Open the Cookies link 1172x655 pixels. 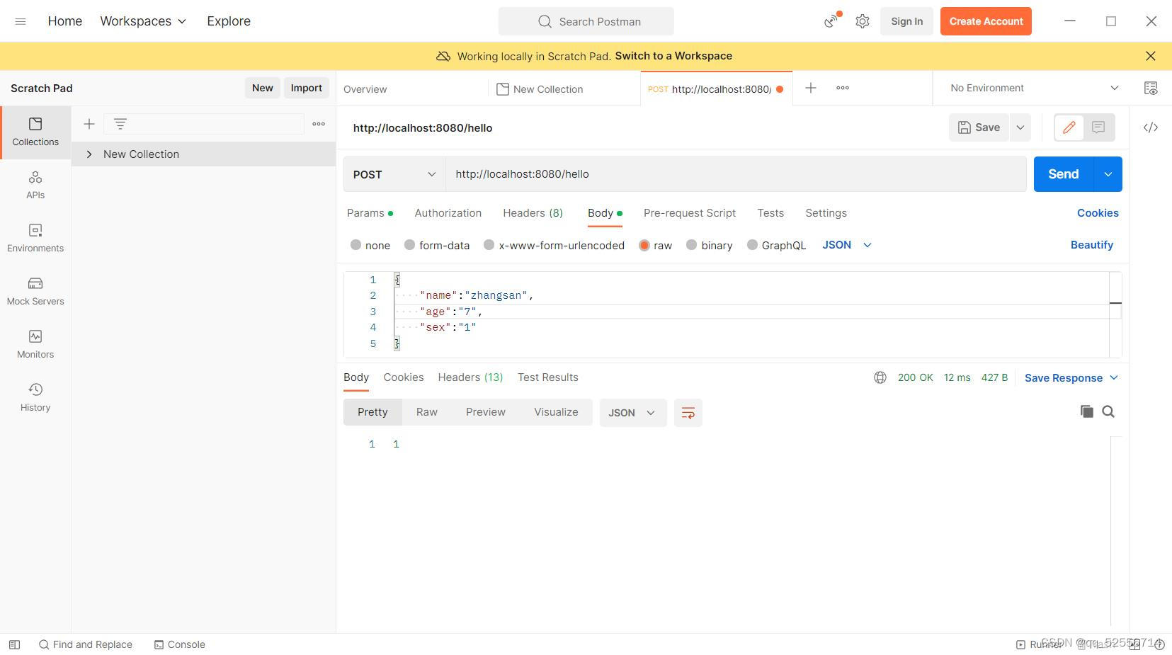(x=1098, y=213)
